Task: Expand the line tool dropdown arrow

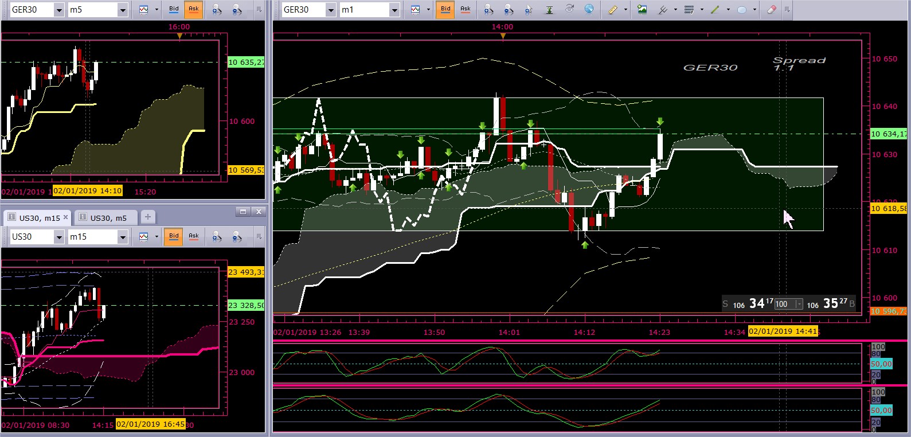Action: [728, 10]
